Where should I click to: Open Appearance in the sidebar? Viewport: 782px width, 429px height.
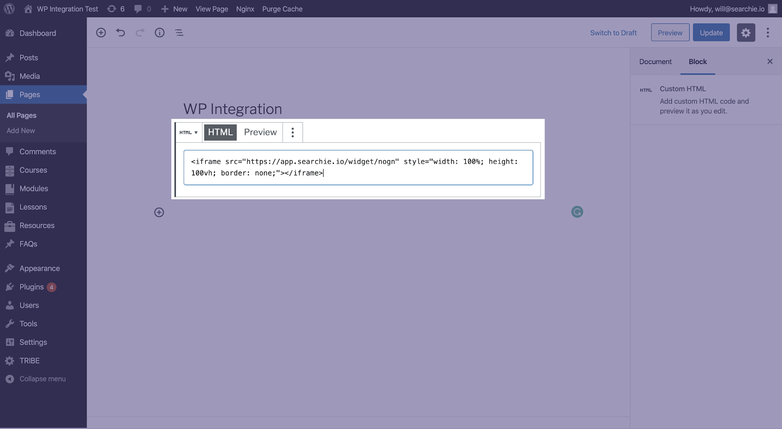pos(43,268)
